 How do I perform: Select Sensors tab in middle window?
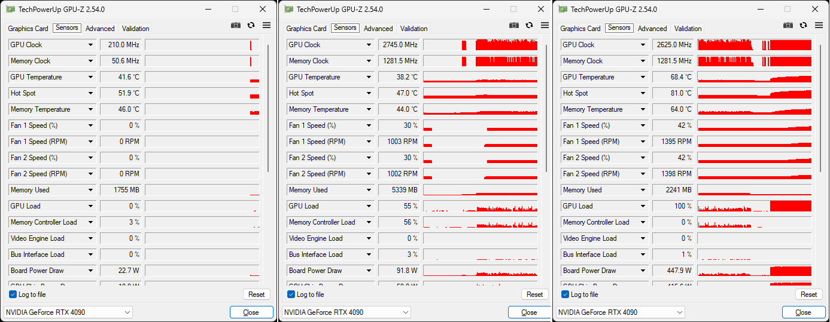pyautogui.click(x=345, y=28)
